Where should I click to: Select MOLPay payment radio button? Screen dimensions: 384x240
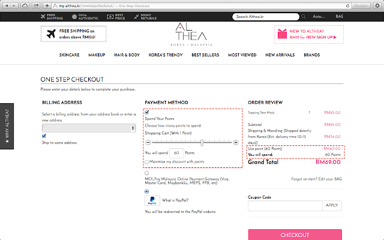[x=146, y=173]
